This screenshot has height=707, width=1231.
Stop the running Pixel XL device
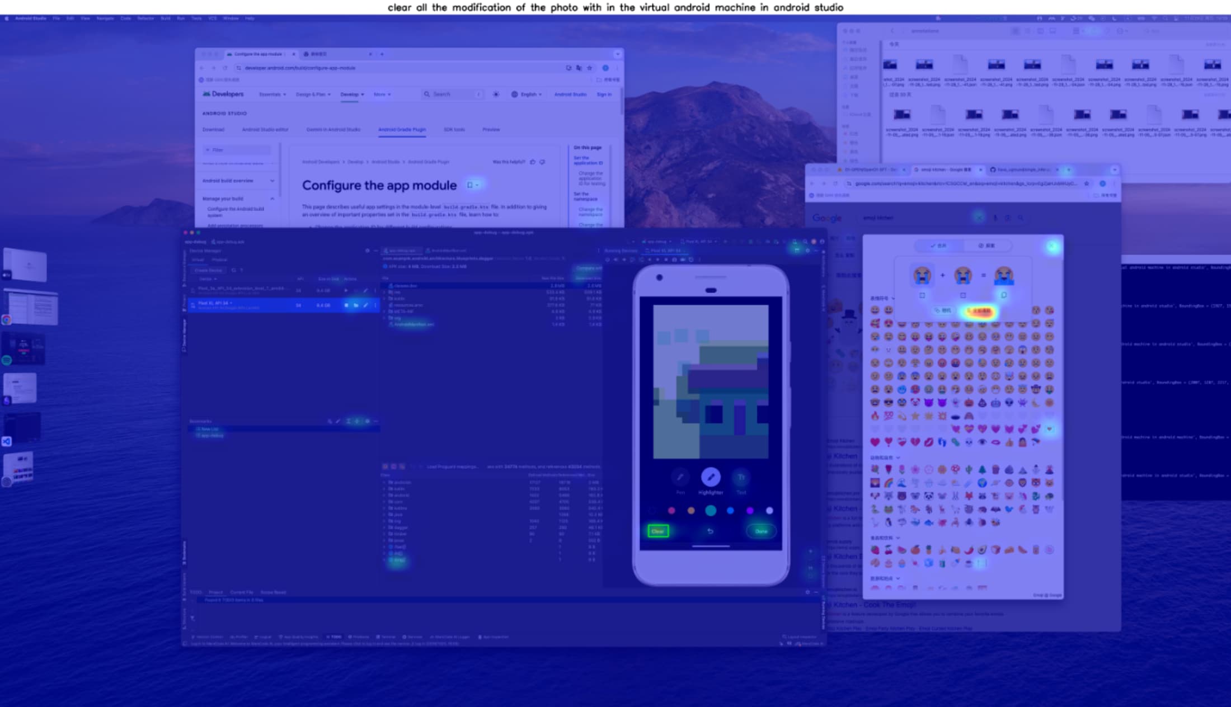[346, 305]
